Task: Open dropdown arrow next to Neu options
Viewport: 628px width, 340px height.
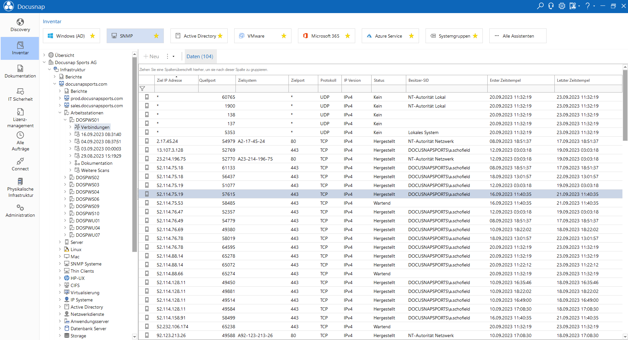Action: point(174,56)
